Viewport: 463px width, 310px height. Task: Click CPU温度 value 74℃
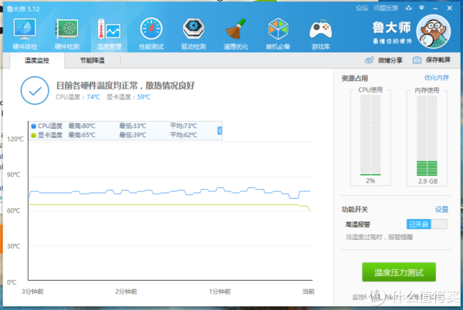pos(93,97)
